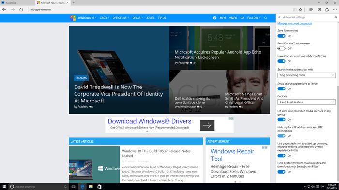Open File Explorer from taskbar

point(91,186)
